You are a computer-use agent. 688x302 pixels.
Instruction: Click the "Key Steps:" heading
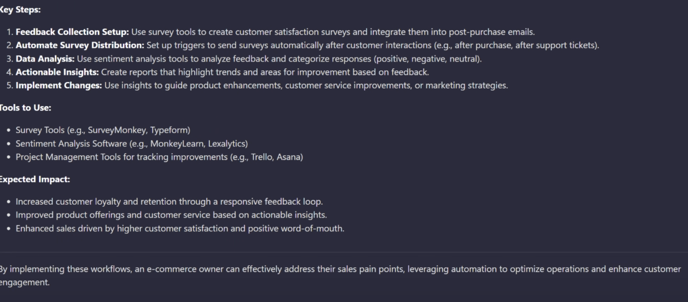[20, 10]
